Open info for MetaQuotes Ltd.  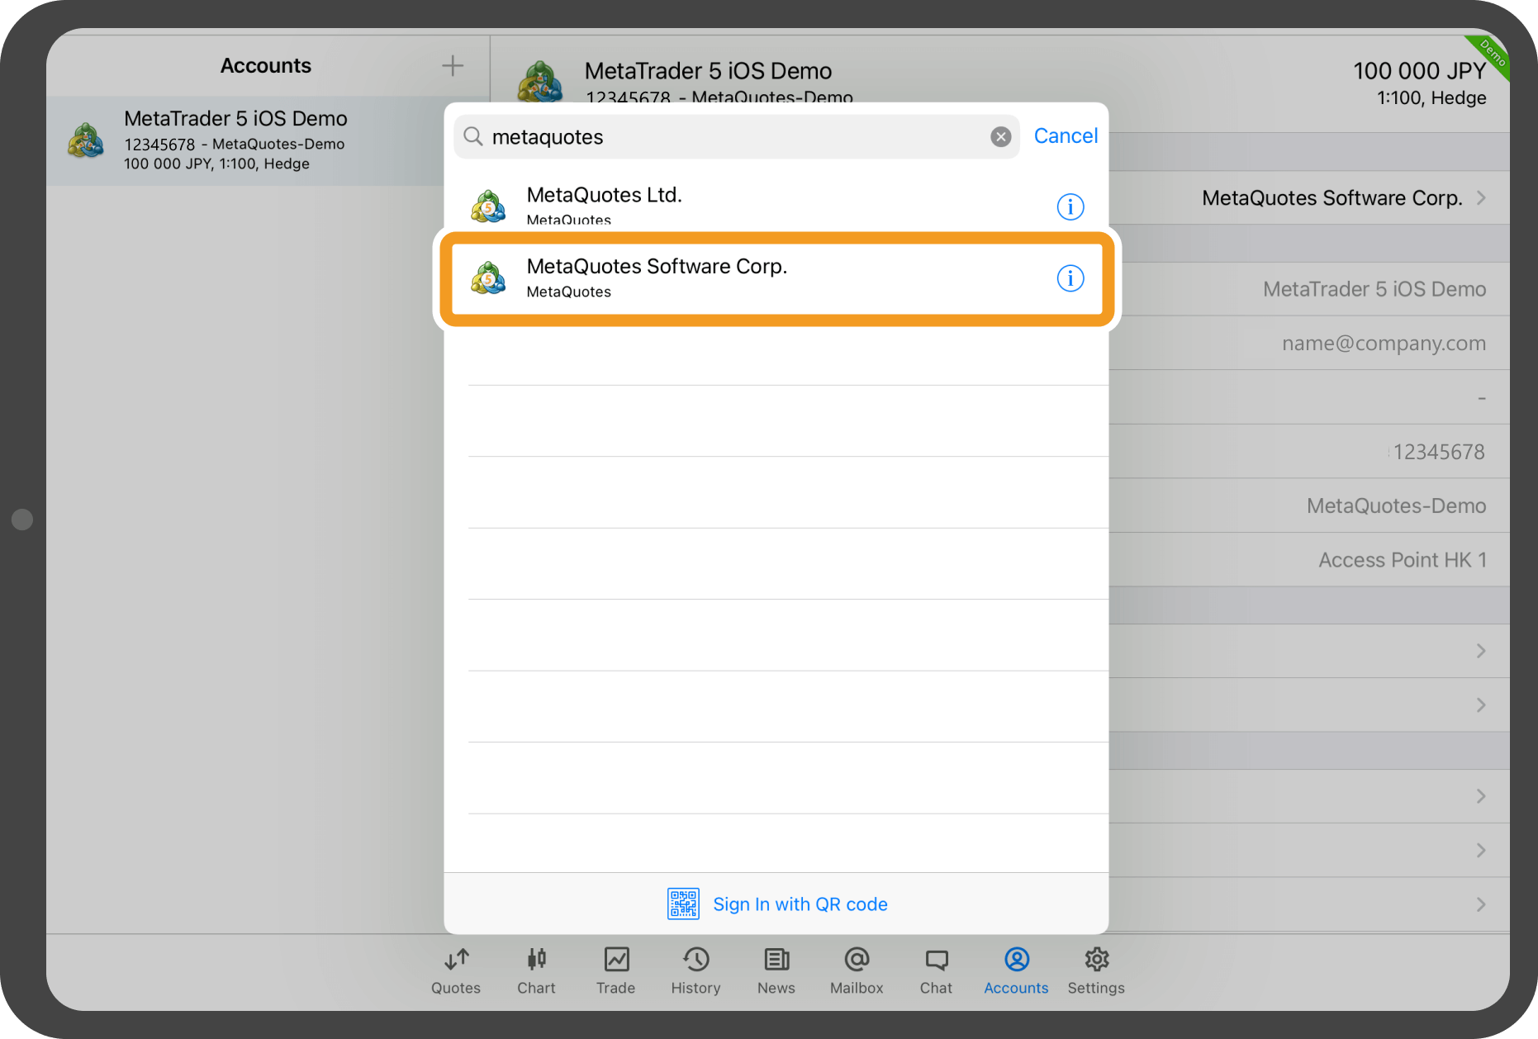click(x=1070, y=206)
